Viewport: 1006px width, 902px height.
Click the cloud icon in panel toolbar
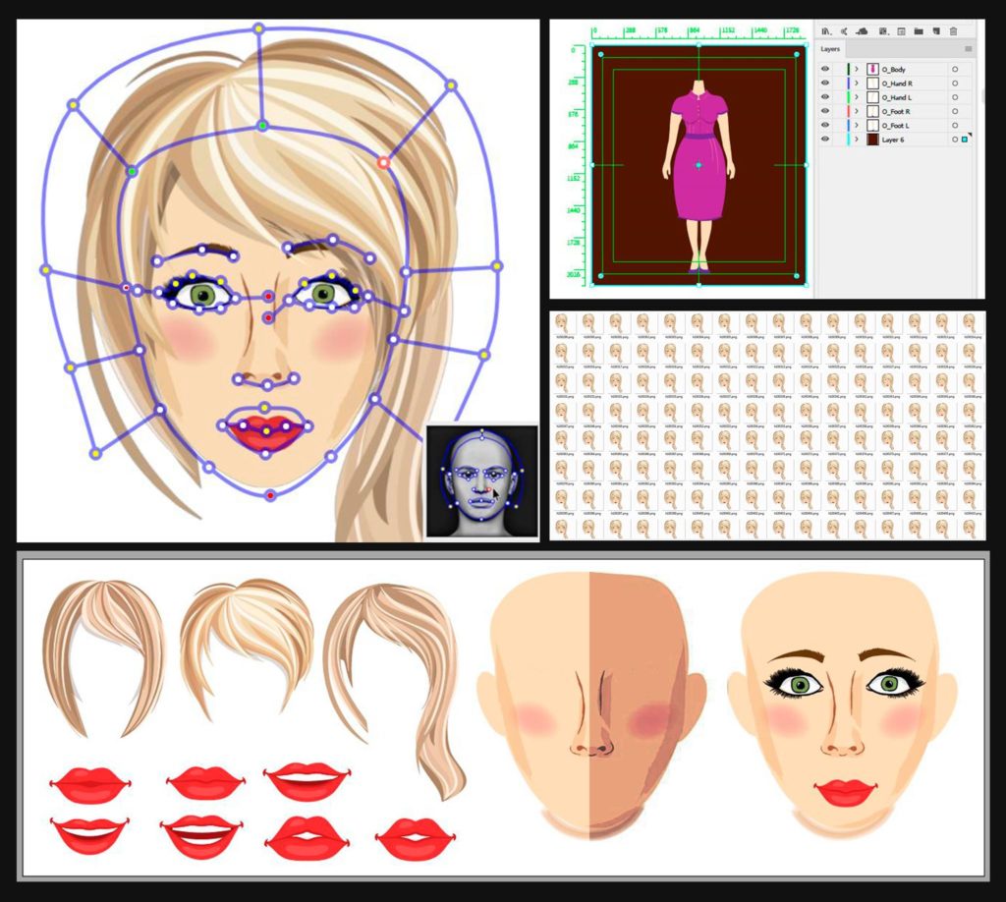863,30
